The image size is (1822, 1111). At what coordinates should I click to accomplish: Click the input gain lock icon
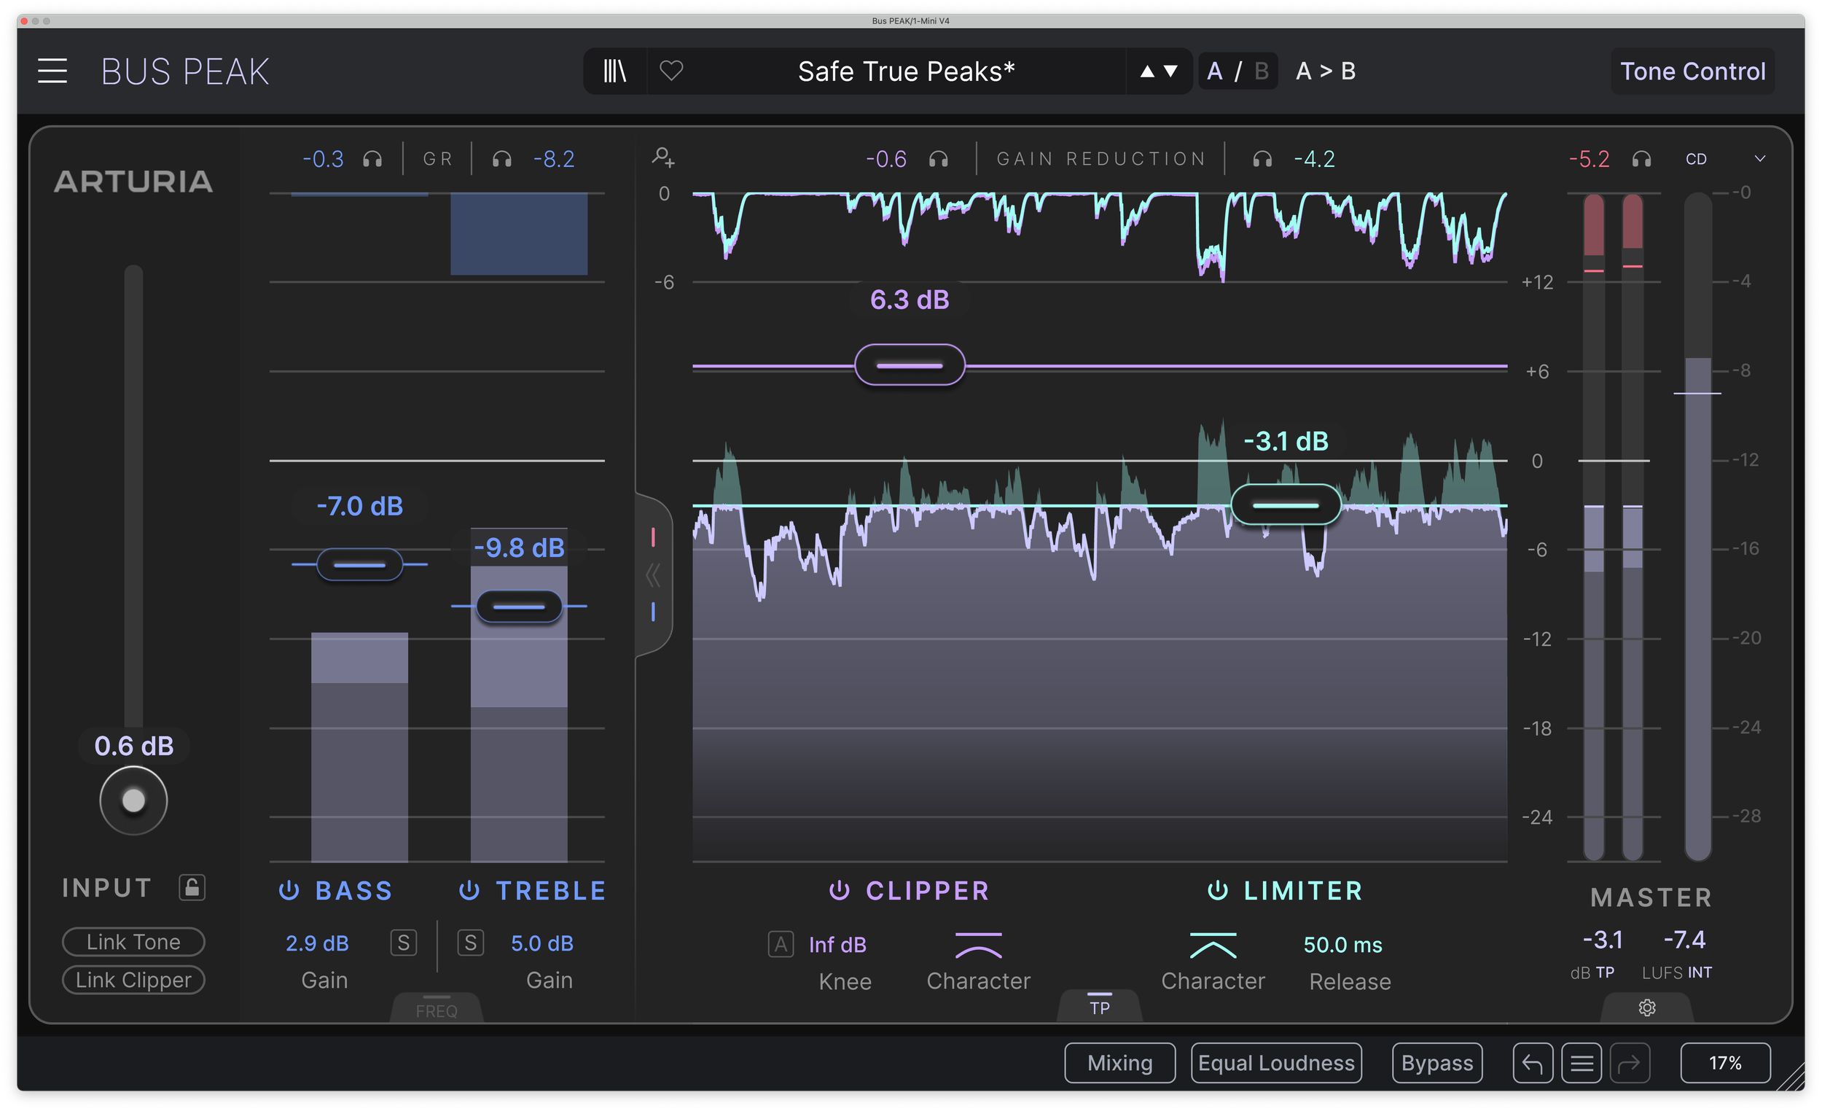pos(192,887)
